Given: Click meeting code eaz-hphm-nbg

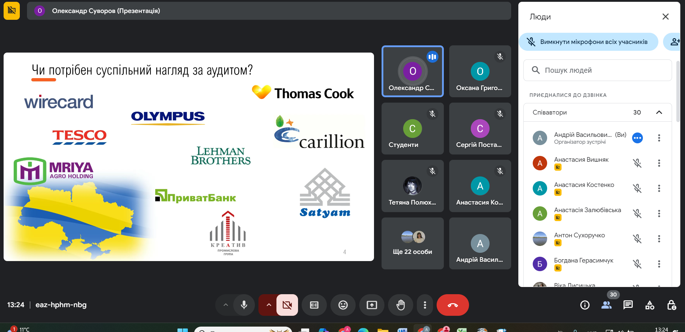Looking at the screenshot, I should [61, 305].
